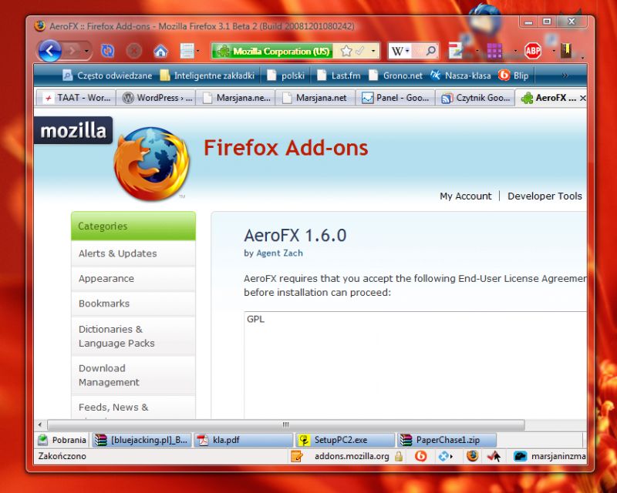Click the Agent Zach author link
Viewport: 617px width, 493px height.
[279, 253]
